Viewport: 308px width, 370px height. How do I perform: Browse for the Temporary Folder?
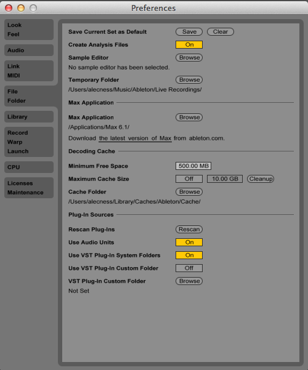tap(189, 80)
